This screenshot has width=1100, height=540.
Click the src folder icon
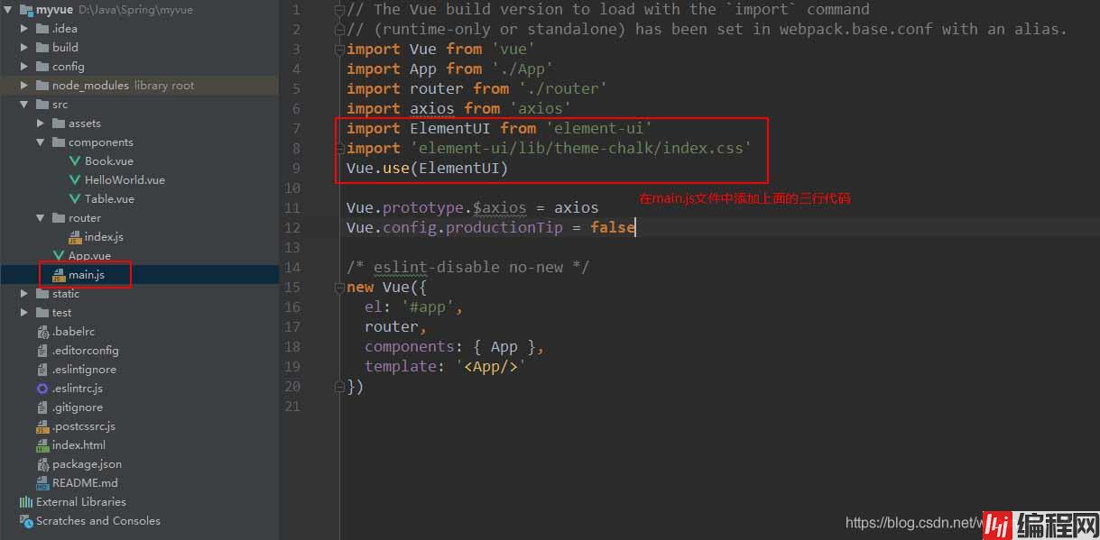[42, 105]
